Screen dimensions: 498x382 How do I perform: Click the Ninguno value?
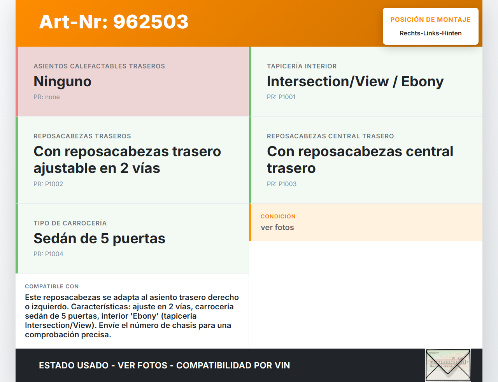(x=62, y=82)
